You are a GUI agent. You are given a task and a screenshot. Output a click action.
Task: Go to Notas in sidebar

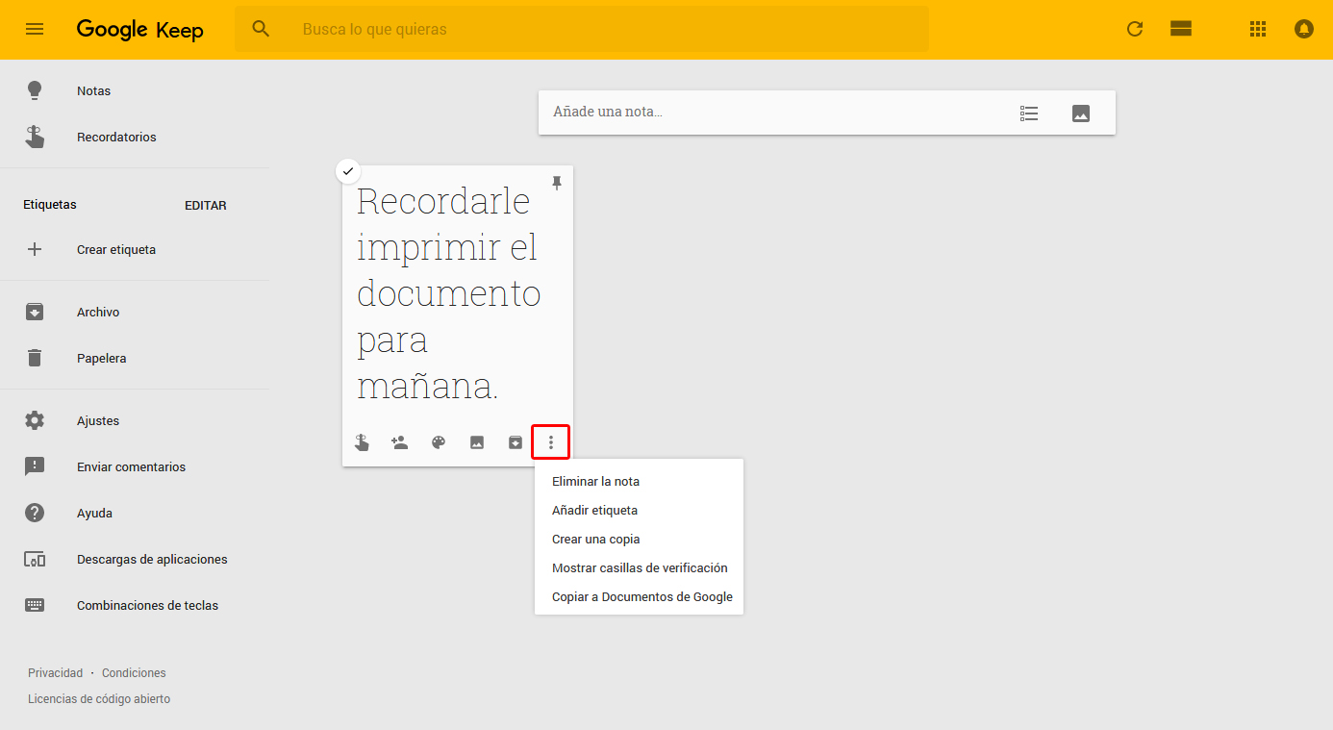point(93,90)
